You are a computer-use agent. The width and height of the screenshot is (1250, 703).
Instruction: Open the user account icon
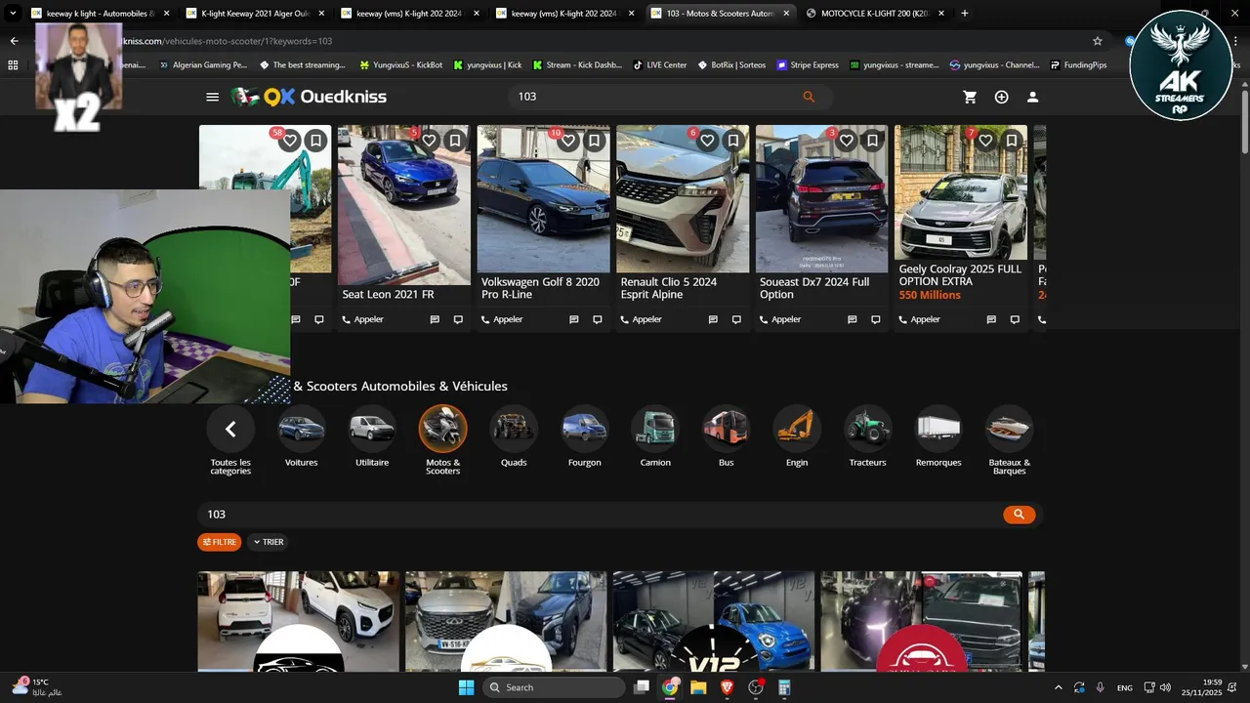coord(1032,97)
